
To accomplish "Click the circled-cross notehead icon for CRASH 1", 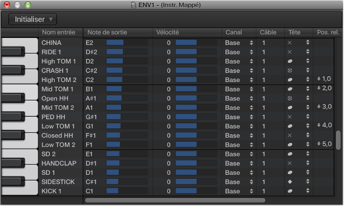I will tap(290, 70).
